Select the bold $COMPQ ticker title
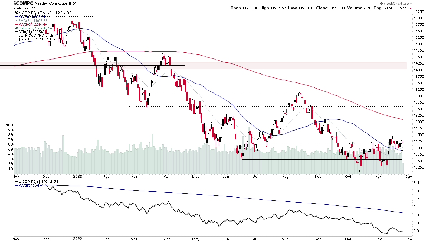This screenshot has height=242, width=430. (23, 3)
